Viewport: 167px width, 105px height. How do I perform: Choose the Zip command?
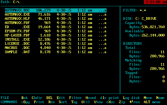122,102
